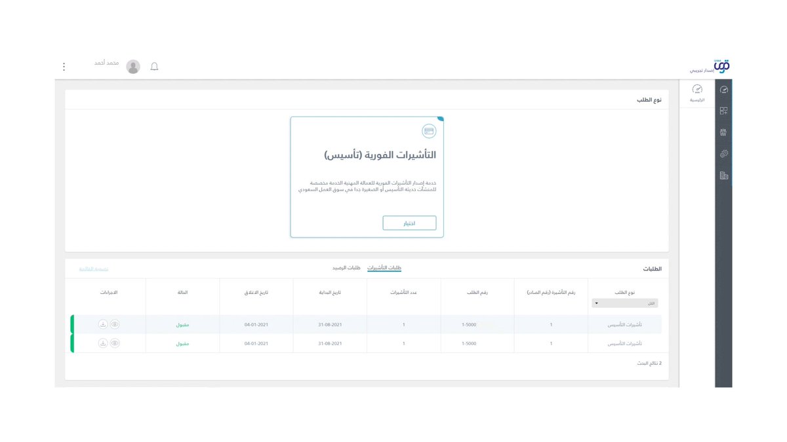Click the service description text on the card
Screen dimensions: 787x442
(367, 185)
